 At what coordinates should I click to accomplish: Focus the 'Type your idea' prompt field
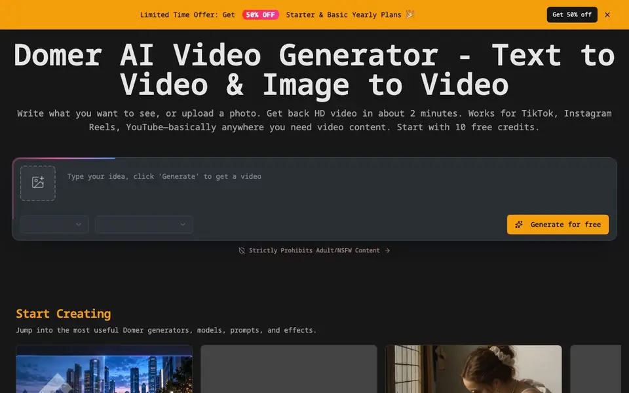point(337,183)
